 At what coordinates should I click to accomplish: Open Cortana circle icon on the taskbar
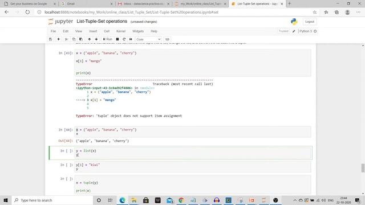click(x=99, y=200)
